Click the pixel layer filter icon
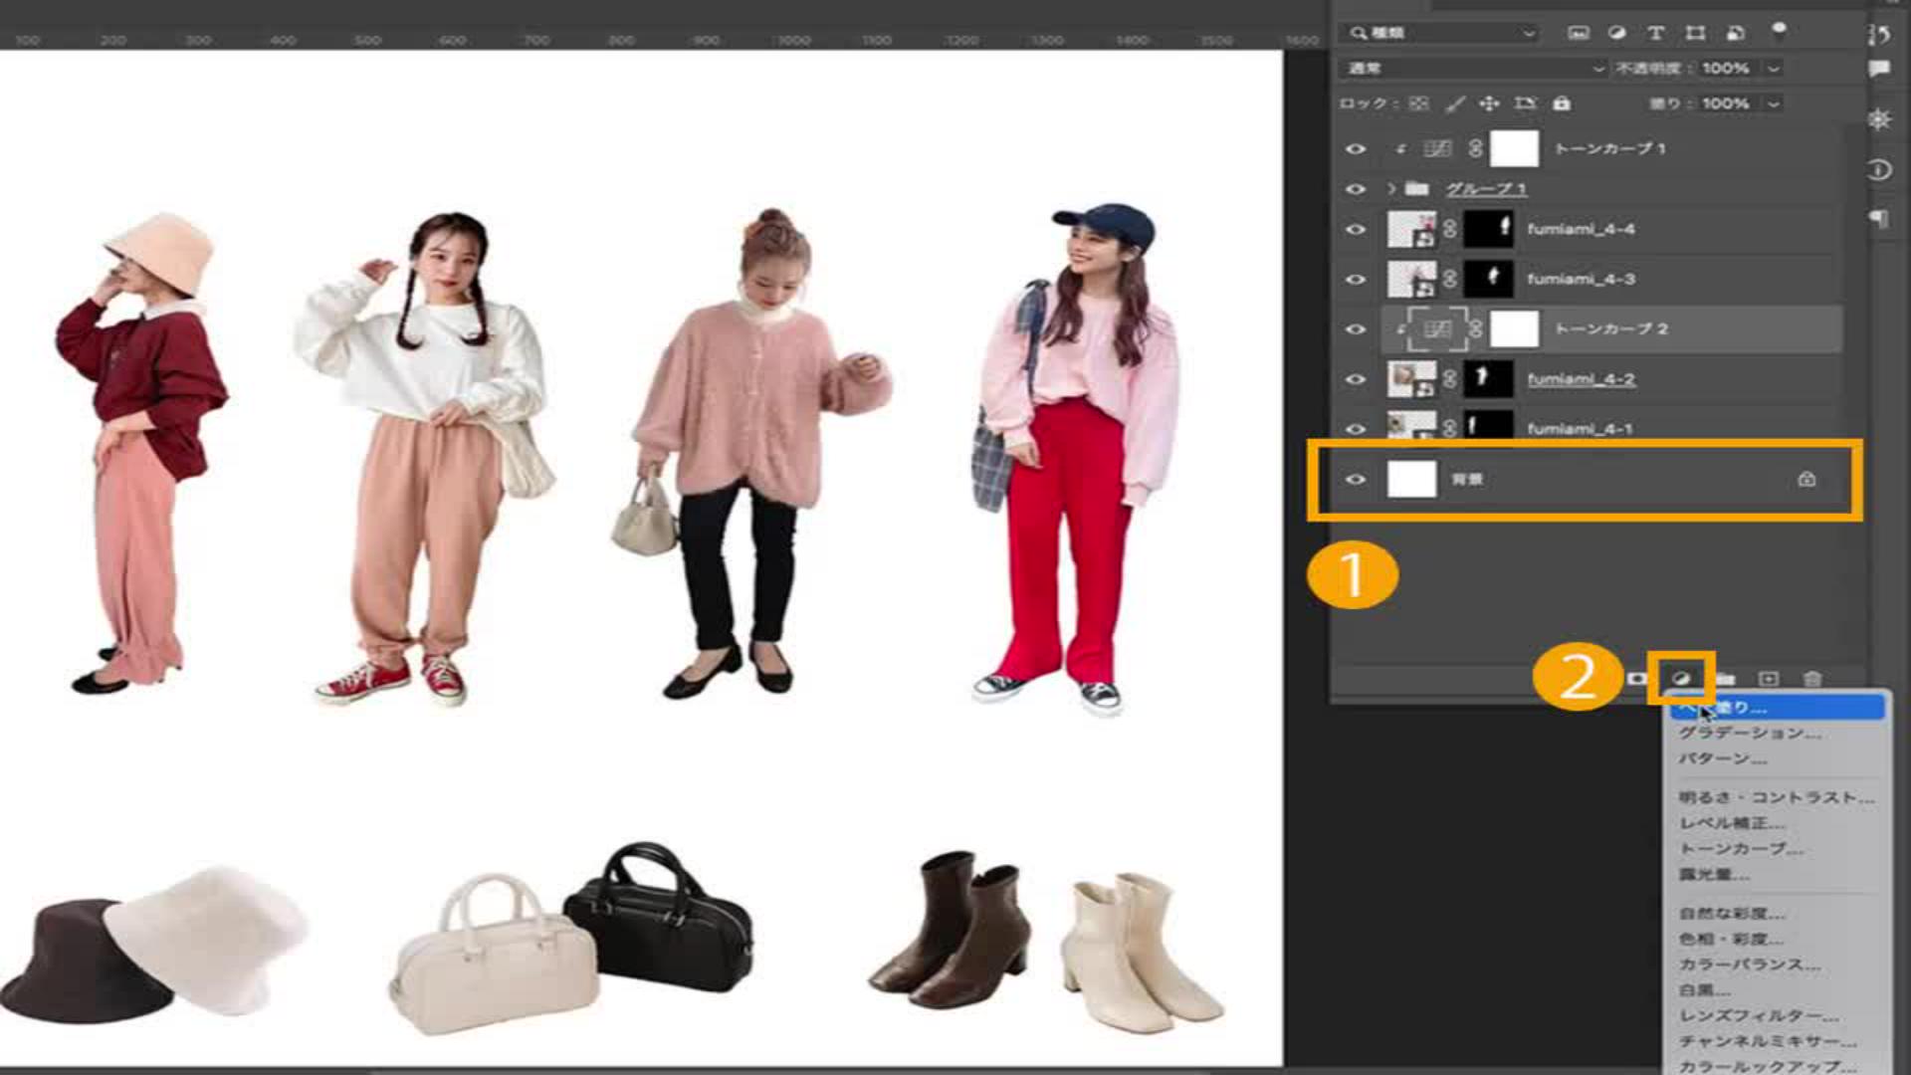Viewport: 1911px width, 1075px height. (1579, 33)
